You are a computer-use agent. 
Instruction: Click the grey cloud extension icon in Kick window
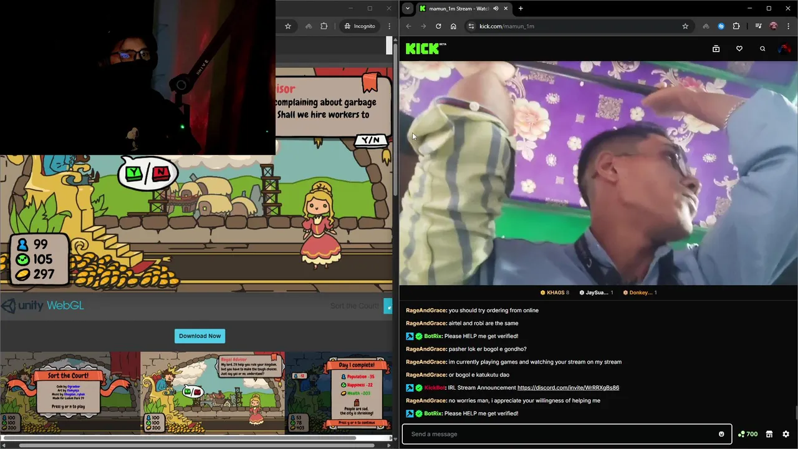tap(706, 26)
